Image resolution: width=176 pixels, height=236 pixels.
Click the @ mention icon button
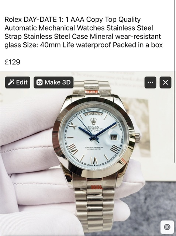point(167,227)
